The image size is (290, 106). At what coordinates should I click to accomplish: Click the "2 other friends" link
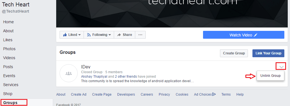(126, 77)
